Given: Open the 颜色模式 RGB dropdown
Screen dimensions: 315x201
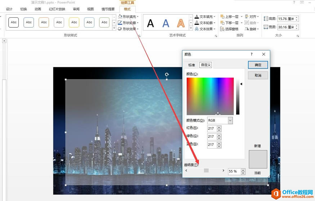Looking at the screenshot, I should (x=230, y=121).
